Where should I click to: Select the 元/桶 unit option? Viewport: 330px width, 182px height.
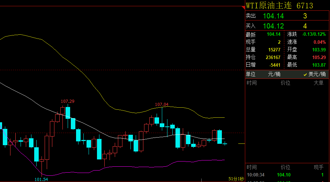(274, 74)
